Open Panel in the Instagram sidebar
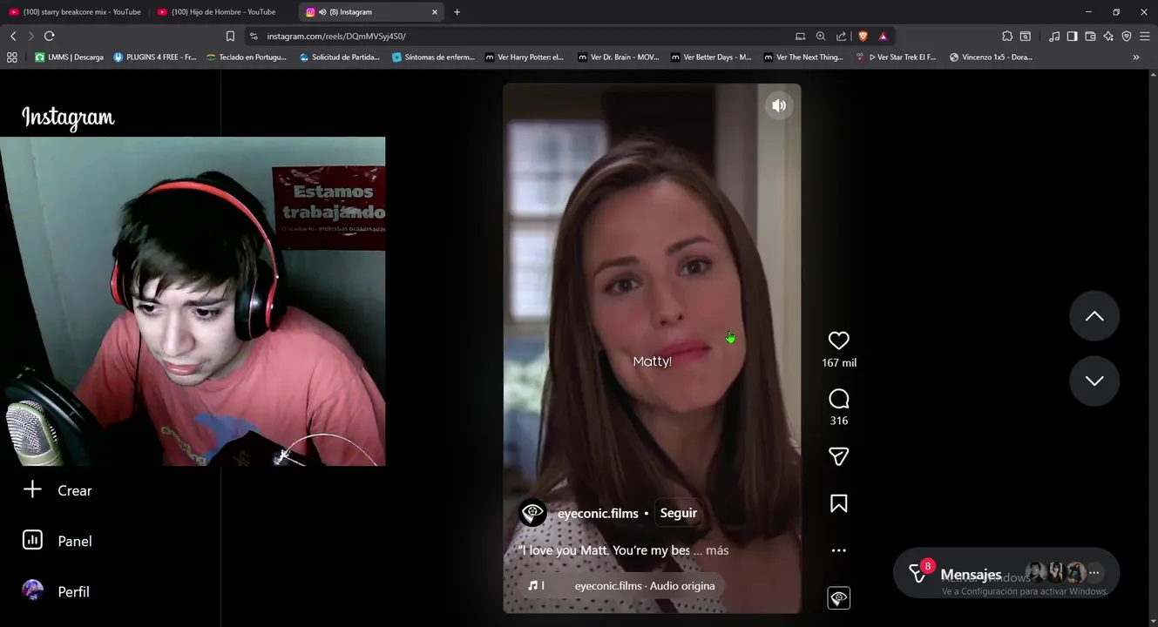The image size is (1158, 627). pos(58,541)
